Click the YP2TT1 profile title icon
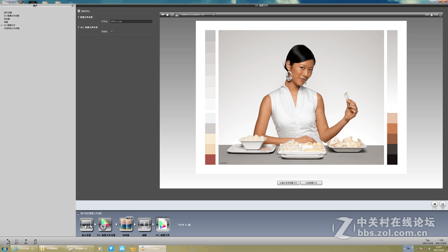 79,11
